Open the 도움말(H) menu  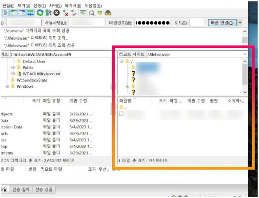coord(93,6)
